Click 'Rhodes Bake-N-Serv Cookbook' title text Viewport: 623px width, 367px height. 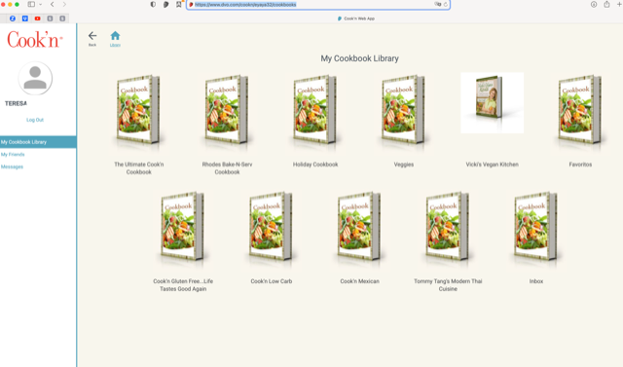[227, 168]
